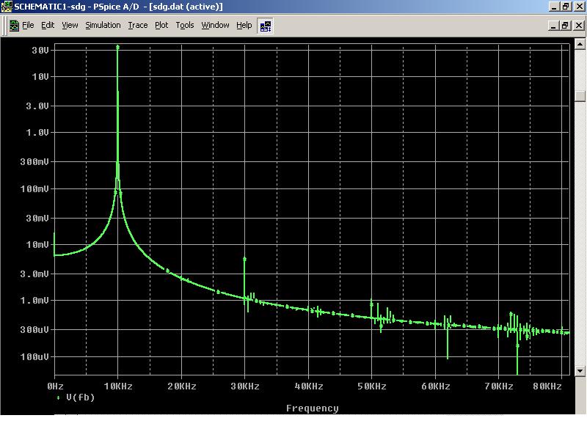Image resolution: width=587 pixels, height=440 pixels.
Task: Open the Plot menu
Action: (x=161, y=25)
